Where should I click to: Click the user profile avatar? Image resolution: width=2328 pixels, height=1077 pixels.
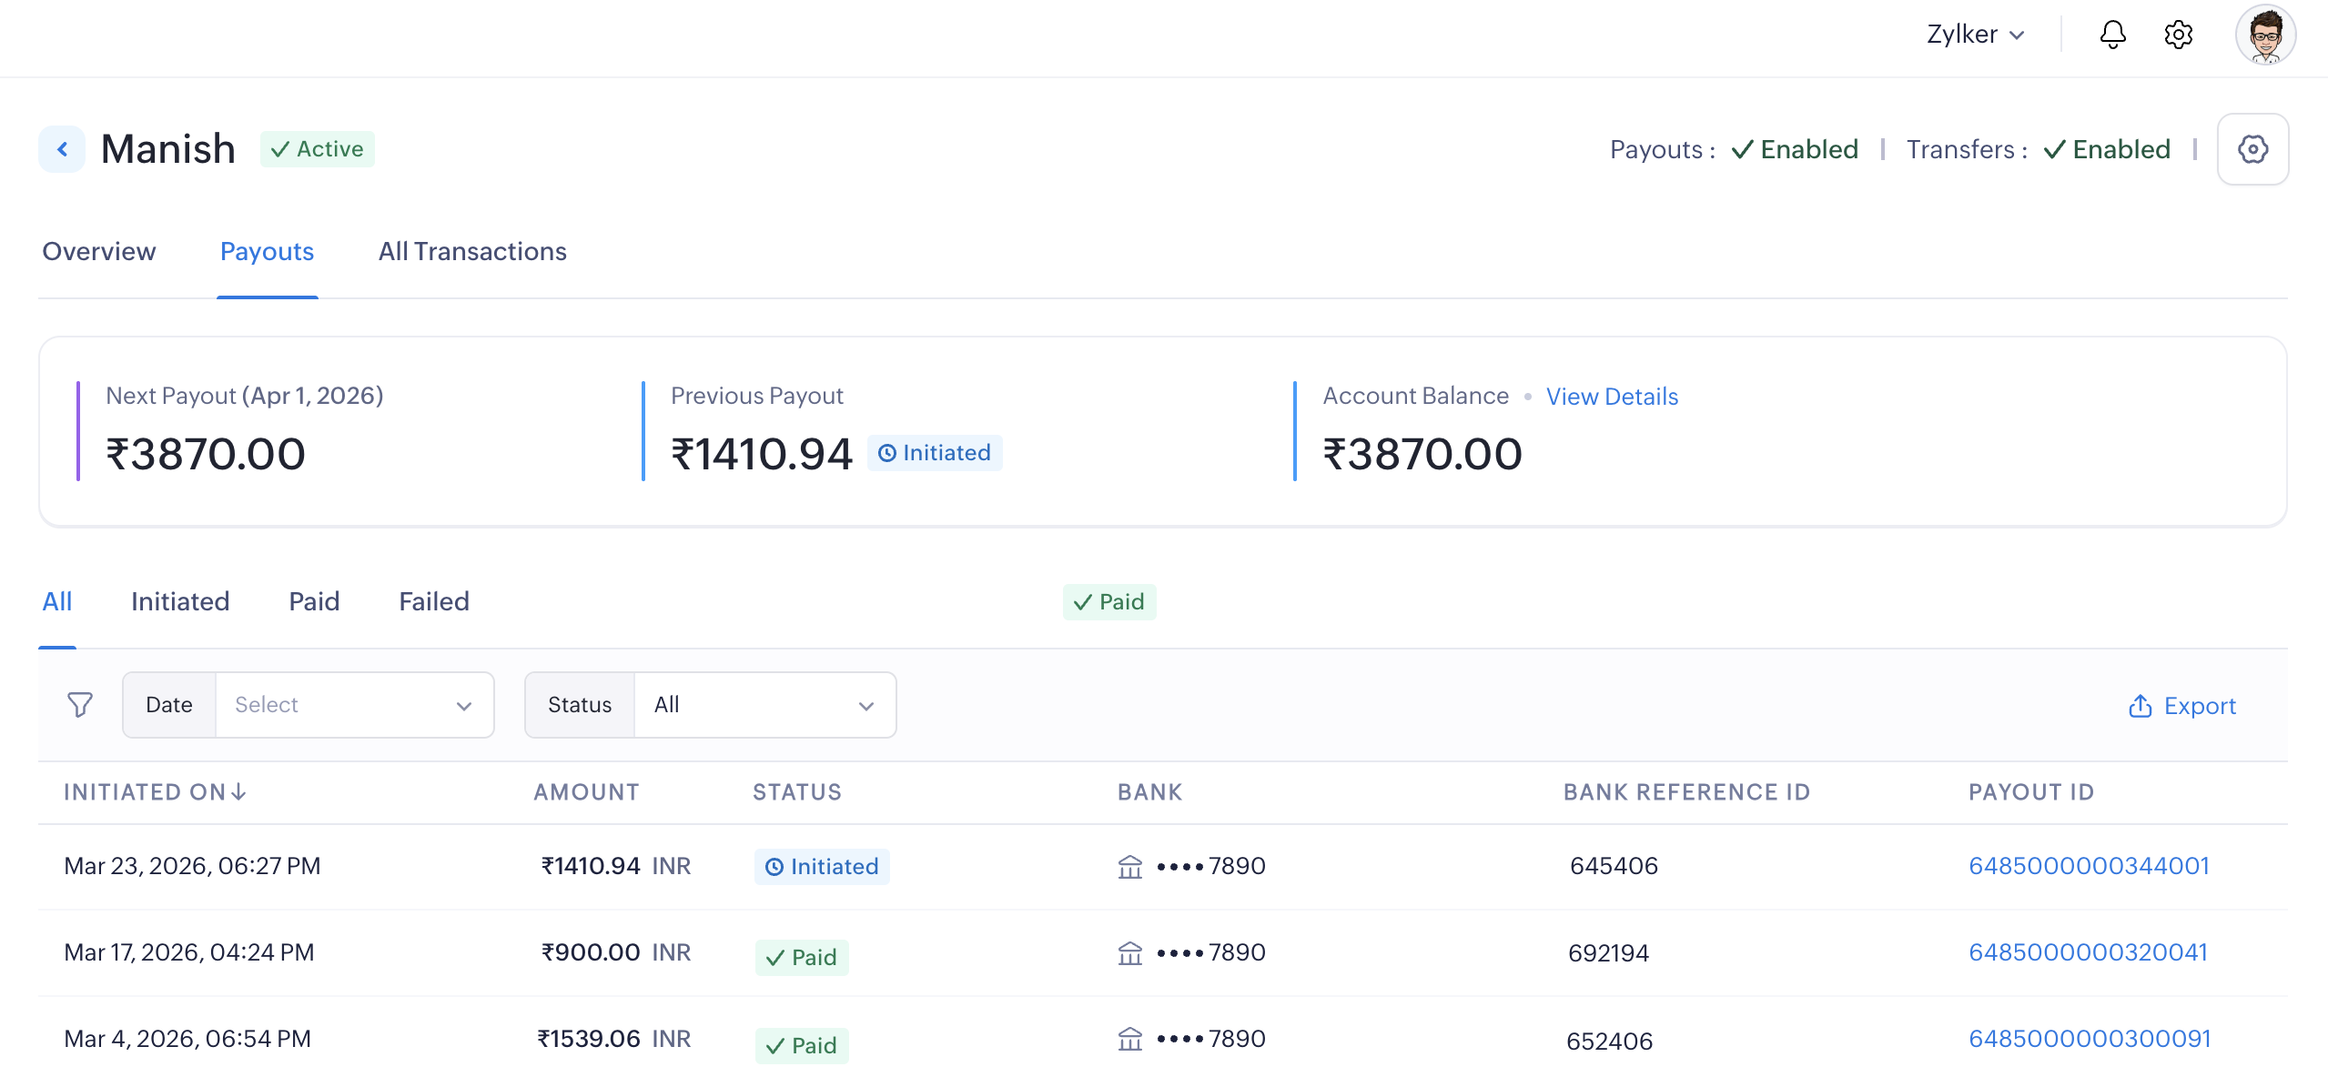2264,35
